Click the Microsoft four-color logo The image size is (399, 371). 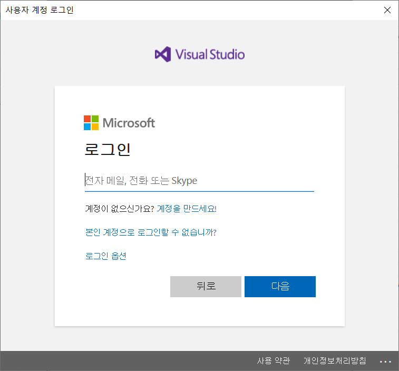91,123
